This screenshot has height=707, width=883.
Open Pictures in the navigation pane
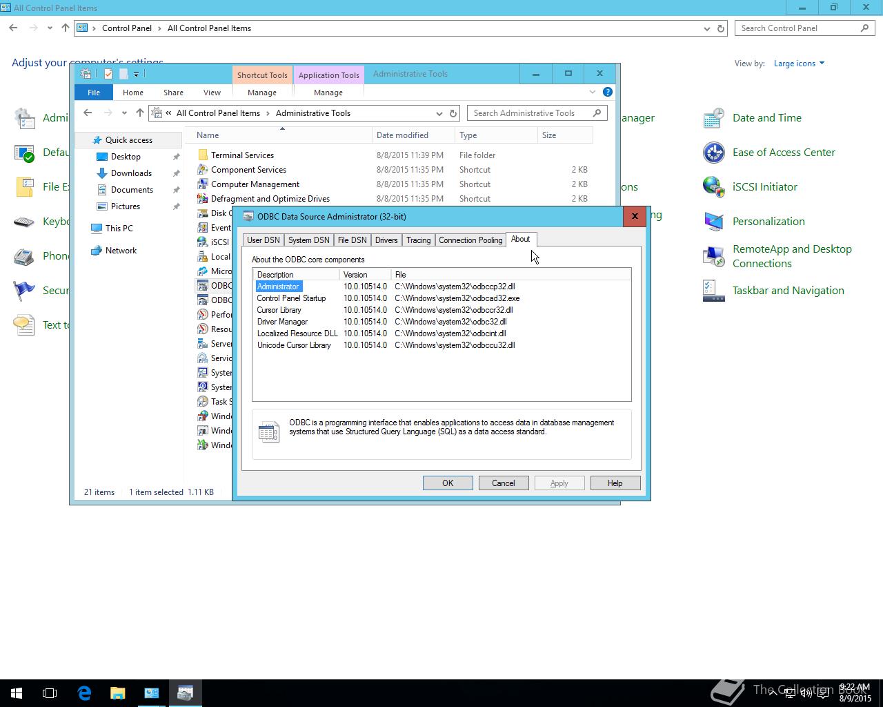[126, 206]
